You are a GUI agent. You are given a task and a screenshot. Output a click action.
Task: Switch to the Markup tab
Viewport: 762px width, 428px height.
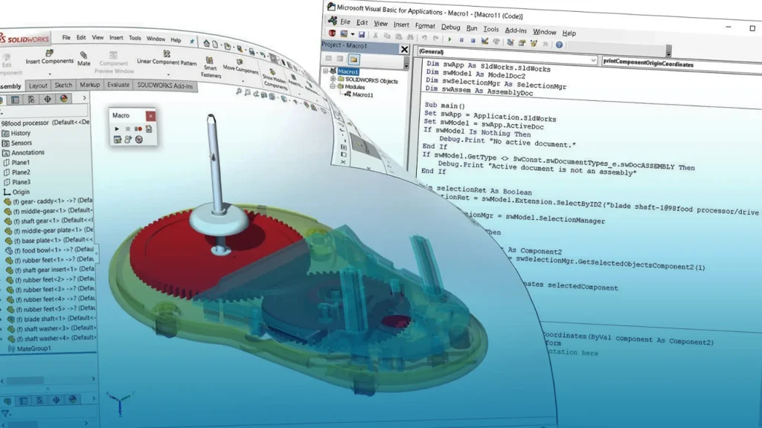[x=90, y=85]
